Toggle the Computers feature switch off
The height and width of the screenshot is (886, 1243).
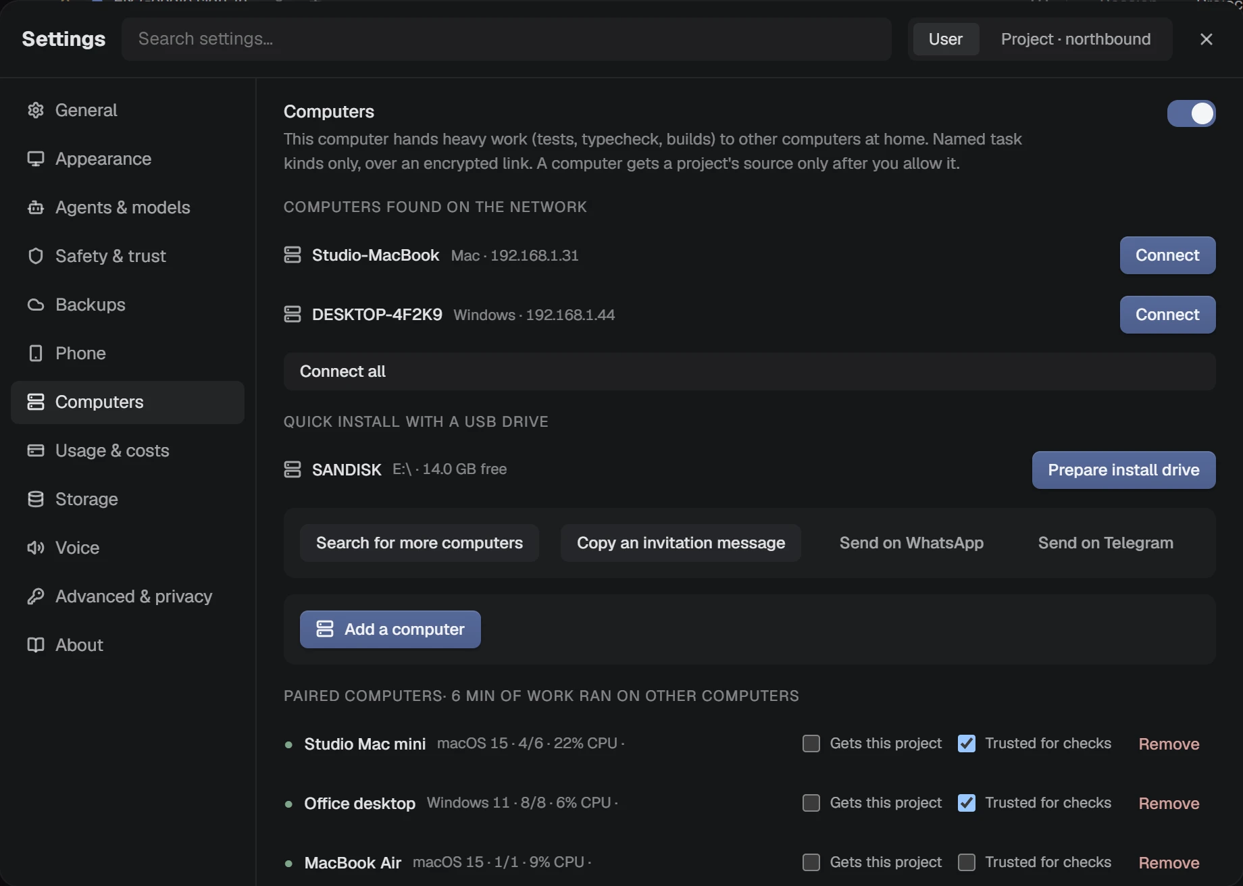tap(1192, 113)
